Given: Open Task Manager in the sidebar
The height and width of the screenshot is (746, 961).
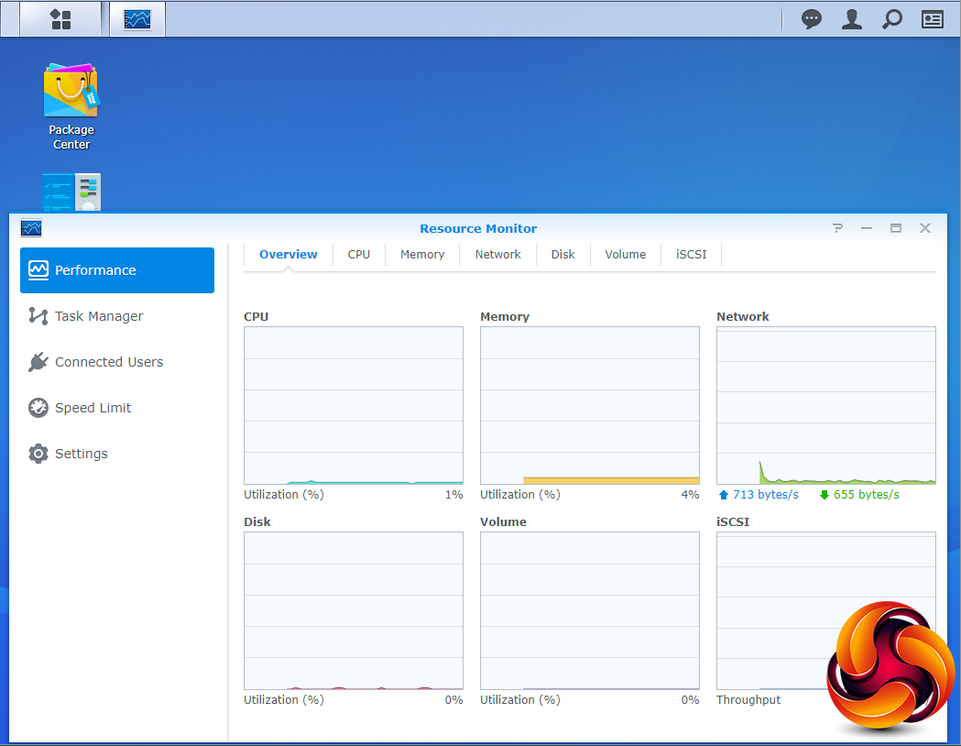Looking at the screenshot, I should coord(117,316).
